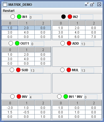Click the white indicator circle beside OUT1
The width and height of the screenshot is (104, 122).
pos(11,43)
